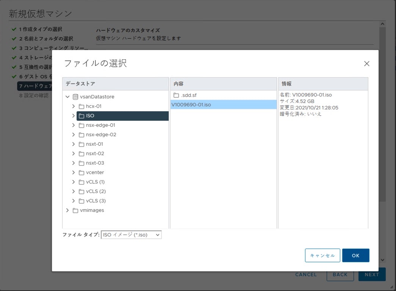Click the 名前: V1009690-01.iso info line
The width and height of the screenshot is (396, 291).
click(x=305, y=95)
